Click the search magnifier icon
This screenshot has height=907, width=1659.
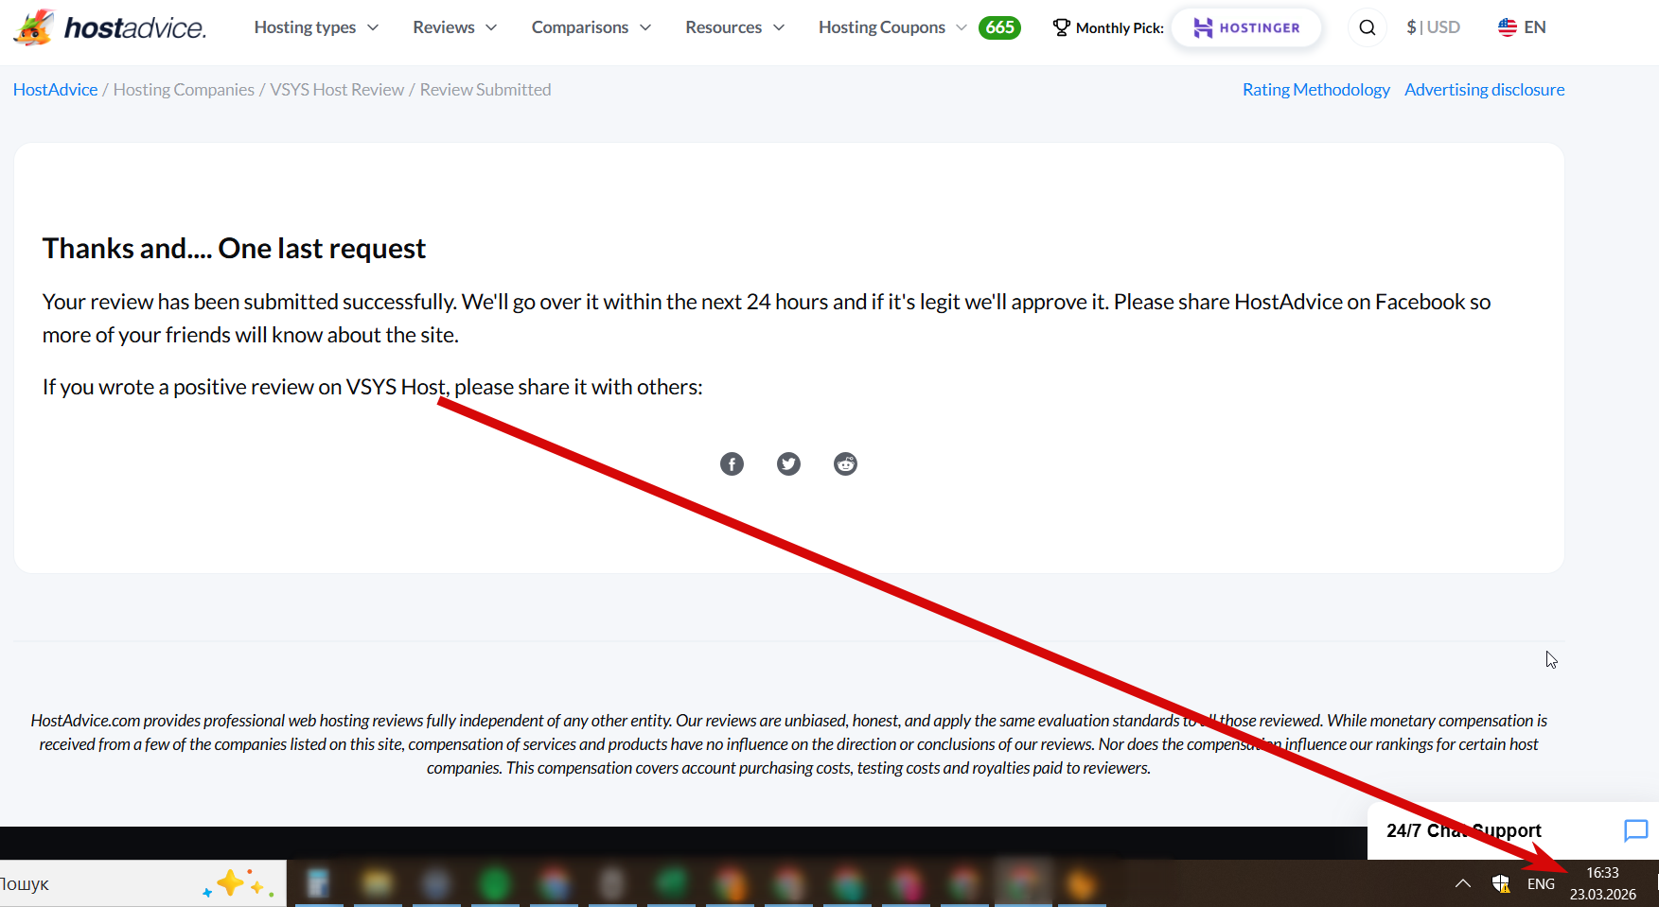(1368, 27)
